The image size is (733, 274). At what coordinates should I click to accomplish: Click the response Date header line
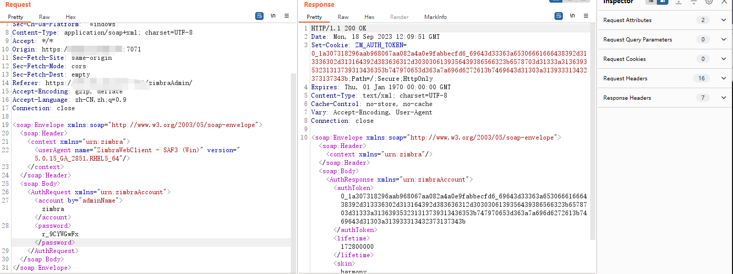[375, 37]
